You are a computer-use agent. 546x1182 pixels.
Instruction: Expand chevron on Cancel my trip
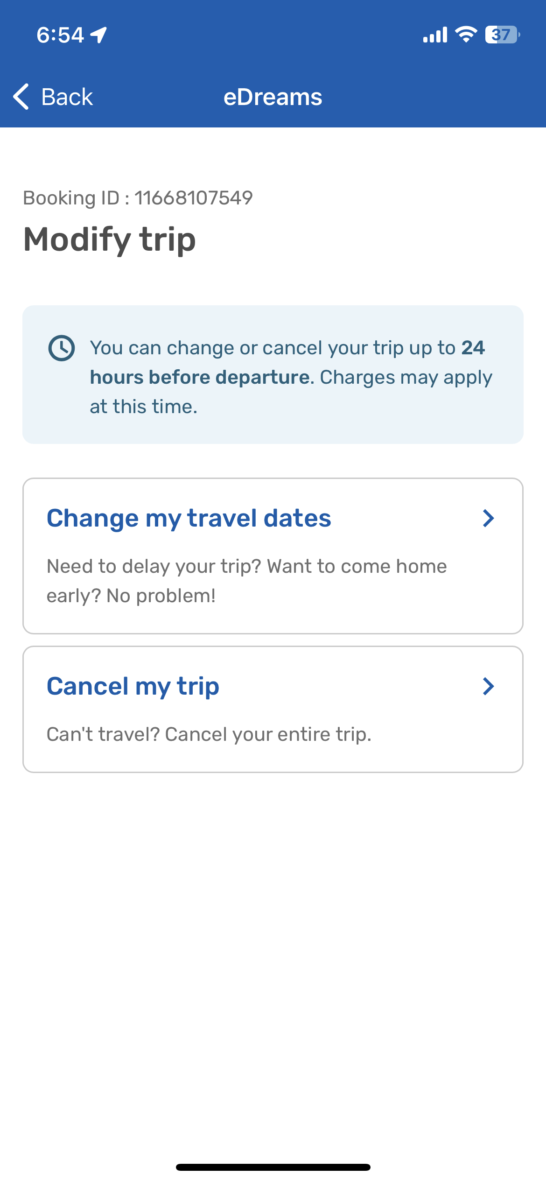click(x=488, y=686)
